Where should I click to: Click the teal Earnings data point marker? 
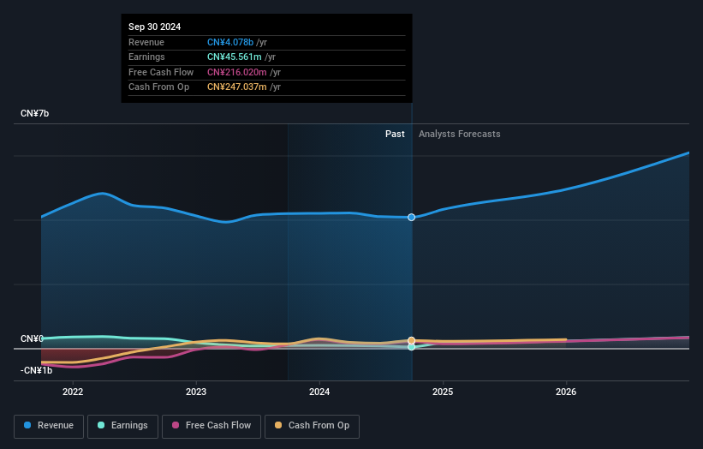[x=412, y=347]
